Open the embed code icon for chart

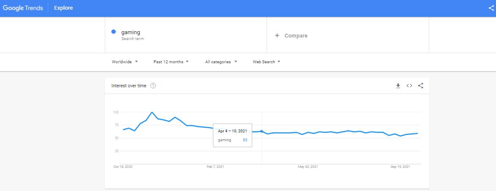(409, 86)
